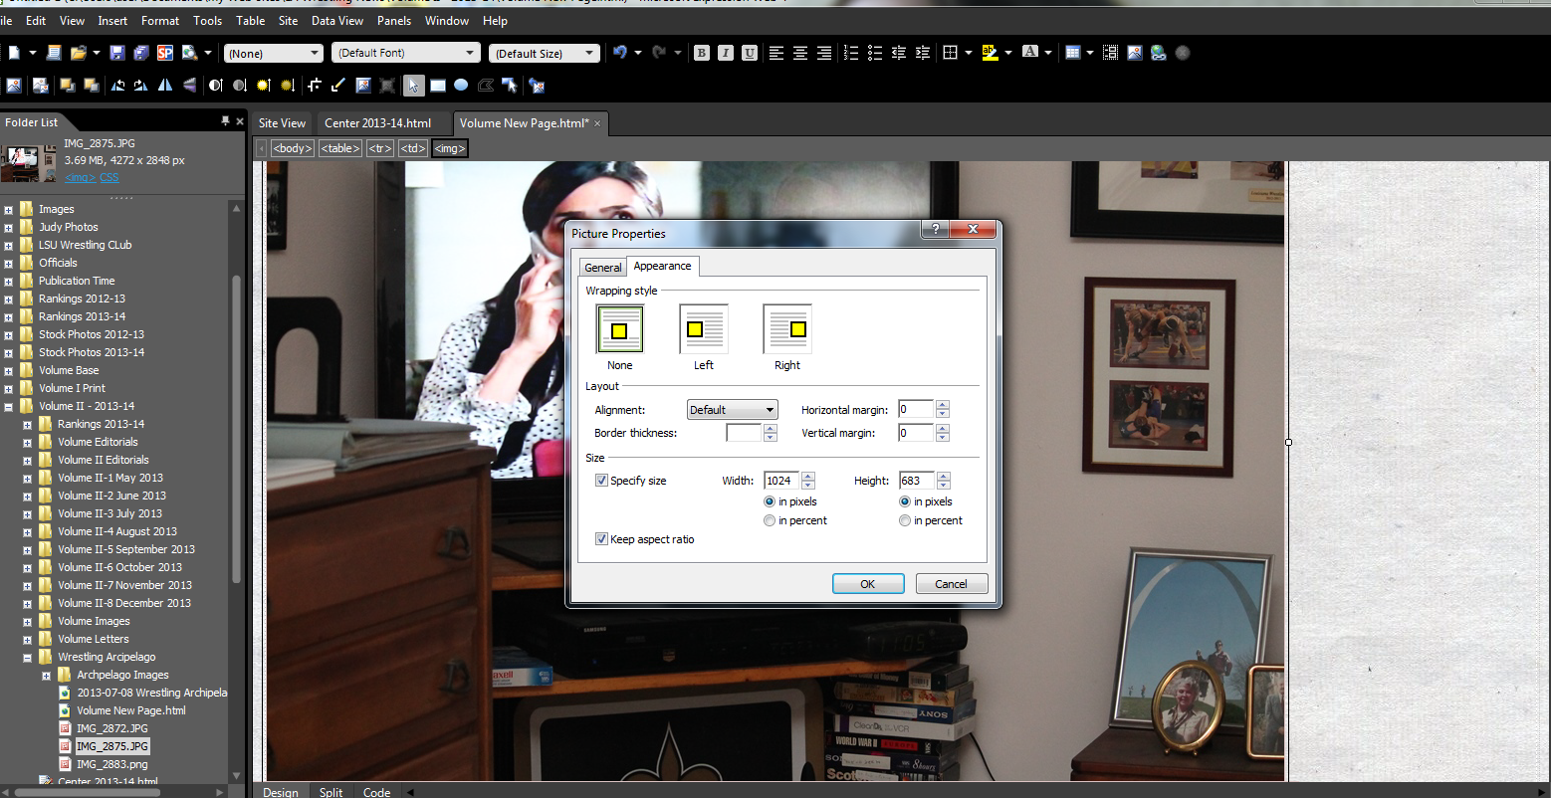Click the More Contrast picture tool
Viewport: 1551px width, 798px height.
coord(215,86)
